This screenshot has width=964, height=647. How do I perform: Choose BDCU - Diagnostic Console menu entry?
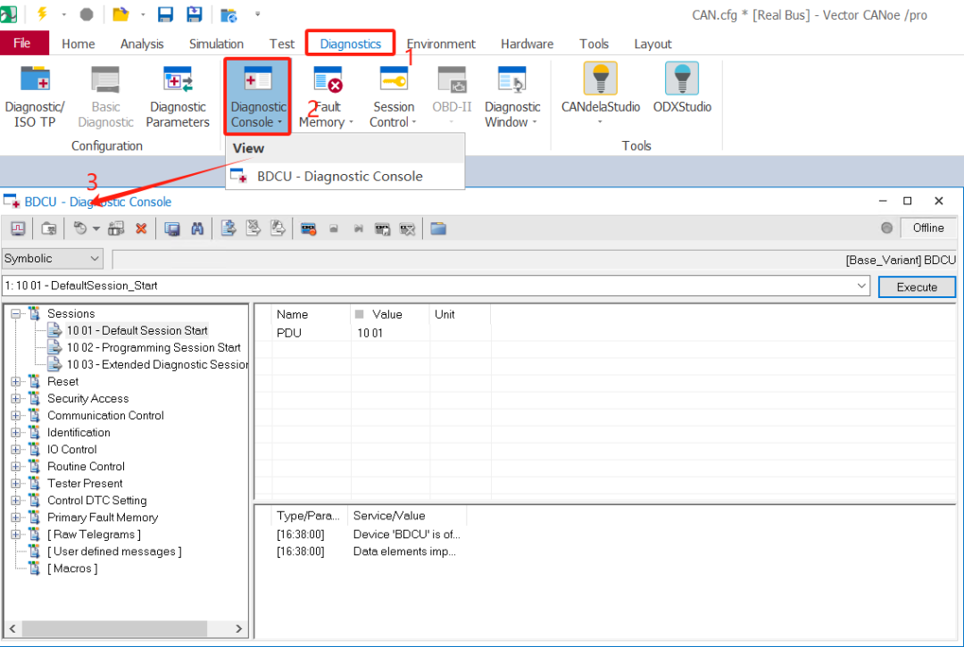tap(339, 177)
